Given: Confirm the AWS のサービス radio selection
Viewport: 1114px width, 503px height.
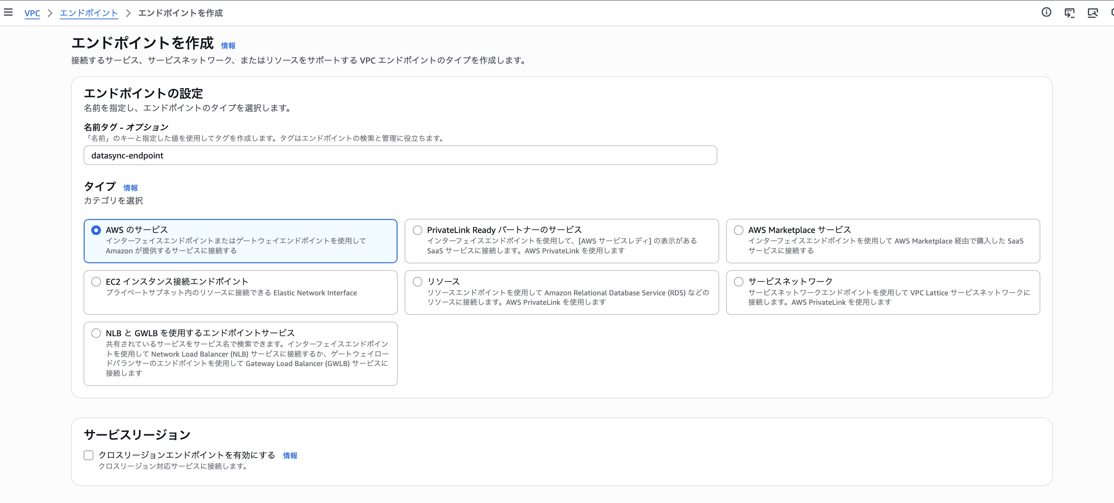Looking at the screenshot, I should [x=96, y=230].
